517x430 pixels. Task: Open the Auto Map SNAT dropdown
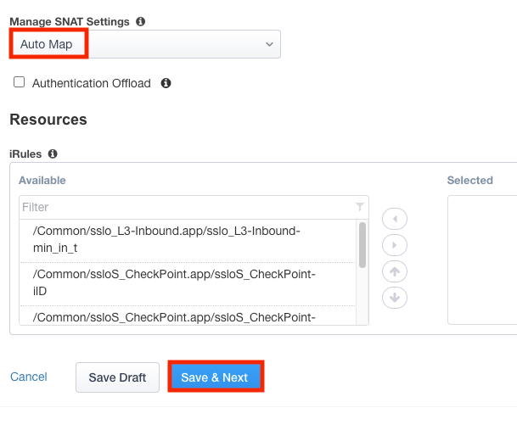[145, 44]
